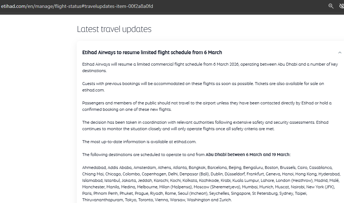344x203 pixels.
Task: Click the 'Latest travel updates' heading
Action: click(114, 29)
